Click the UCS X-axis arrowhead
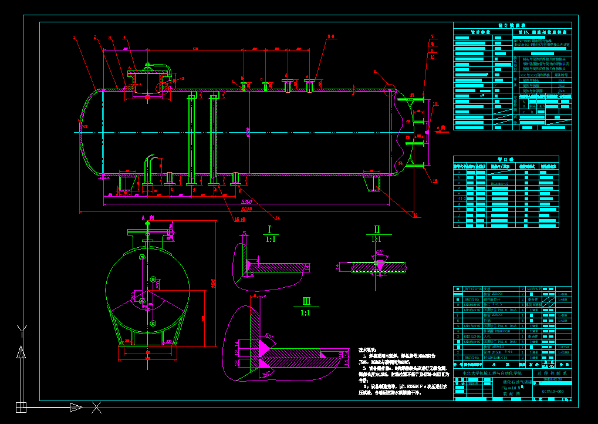598x424 pixels. click(76, 406)
